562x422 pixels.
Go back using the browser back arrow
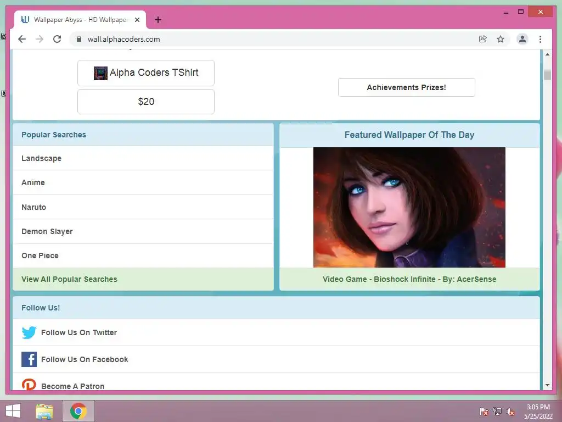point(22,39)
